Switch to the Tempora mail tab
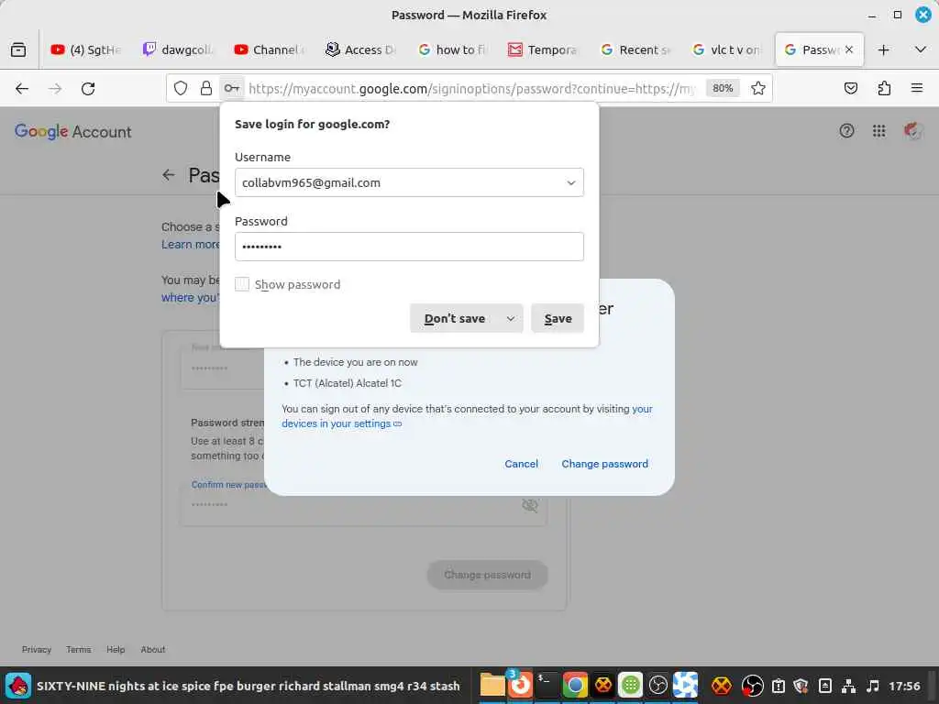Image resolution: width=939 pixels, height=704 pixels. coord(545,49)
